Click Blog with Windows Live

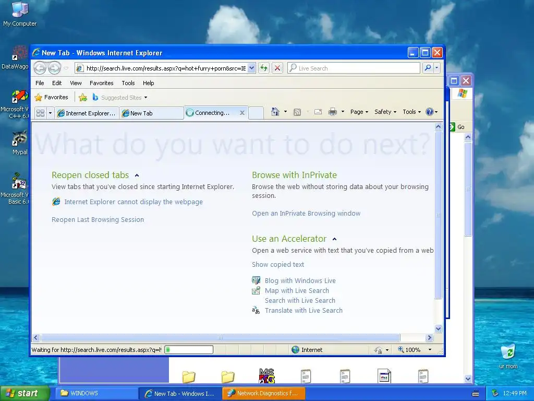point(300,280)
